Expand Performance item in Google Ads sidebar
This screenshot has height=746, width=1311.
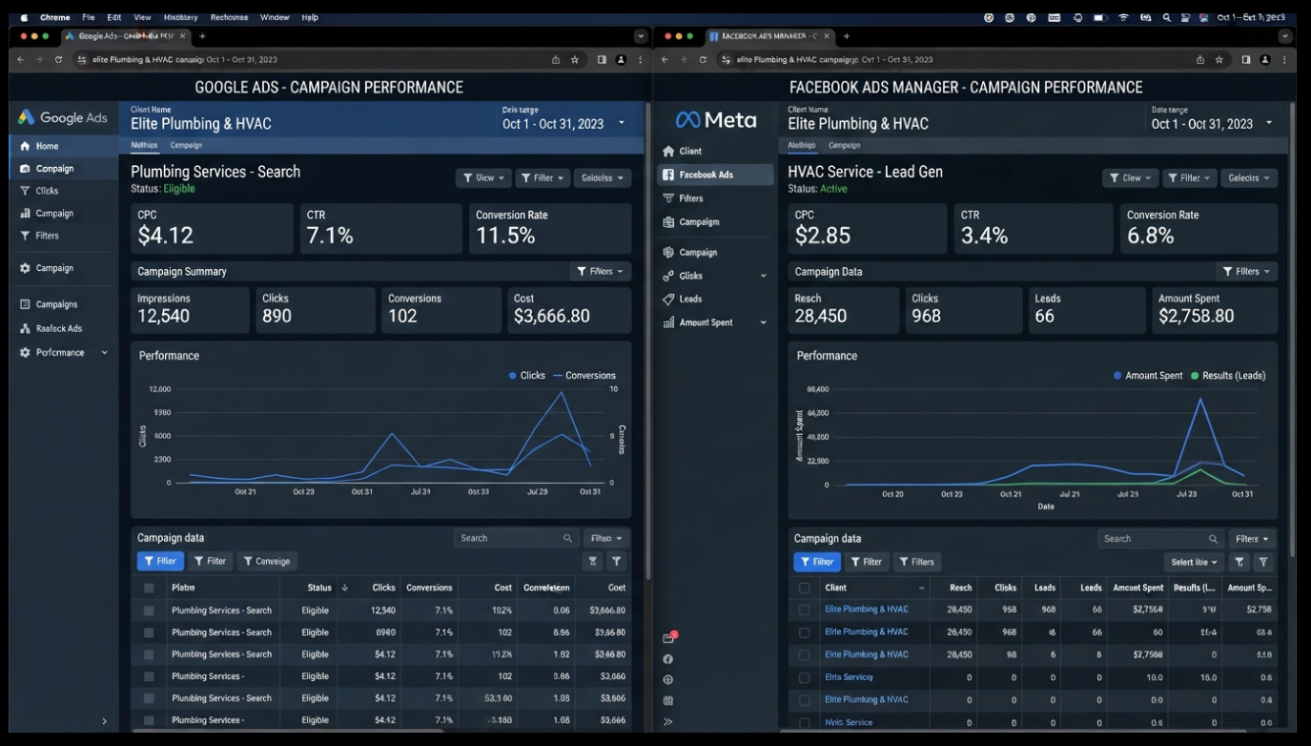pos(105,353)
